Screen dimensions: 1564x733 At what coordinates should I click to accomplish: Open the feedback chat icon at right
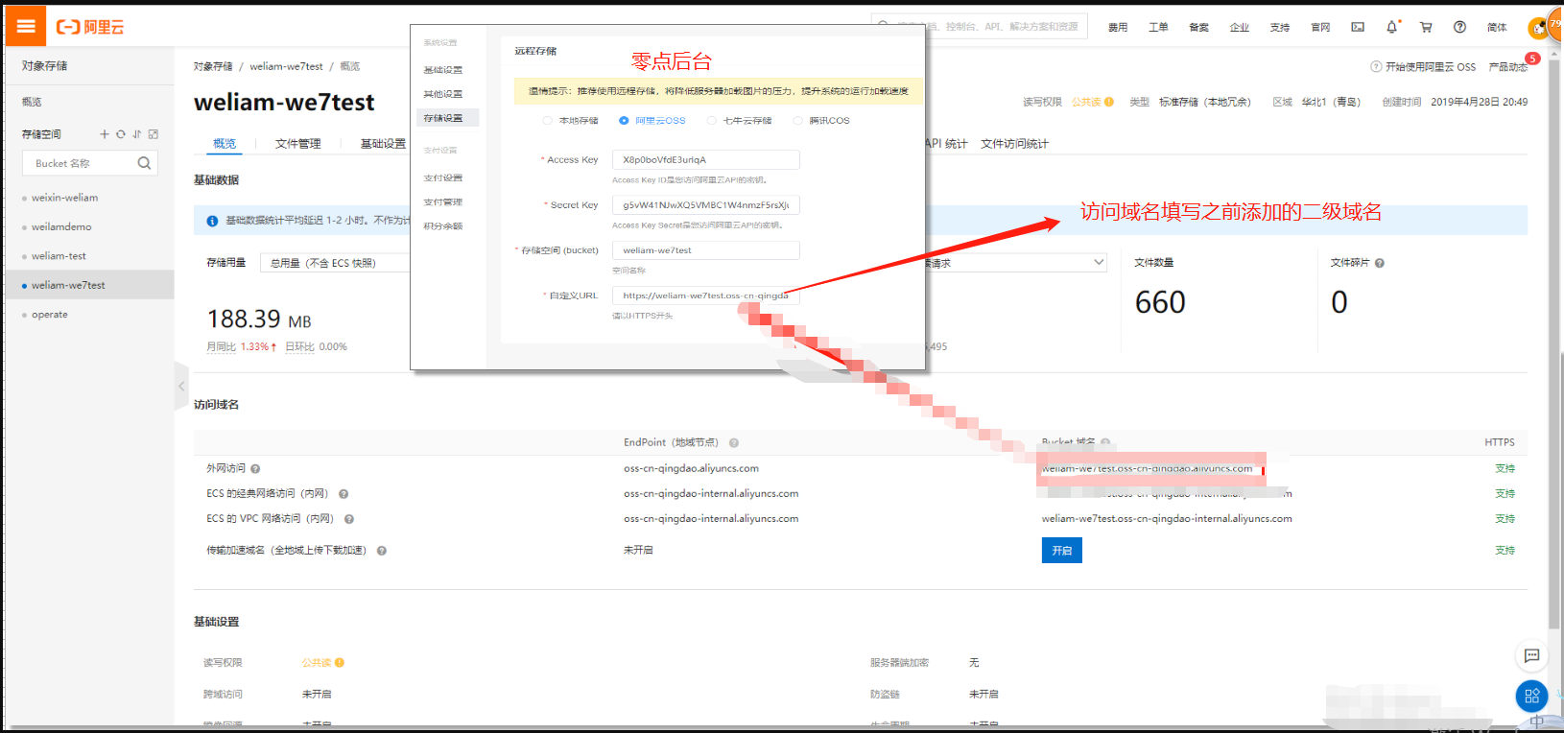(1531, 656)
